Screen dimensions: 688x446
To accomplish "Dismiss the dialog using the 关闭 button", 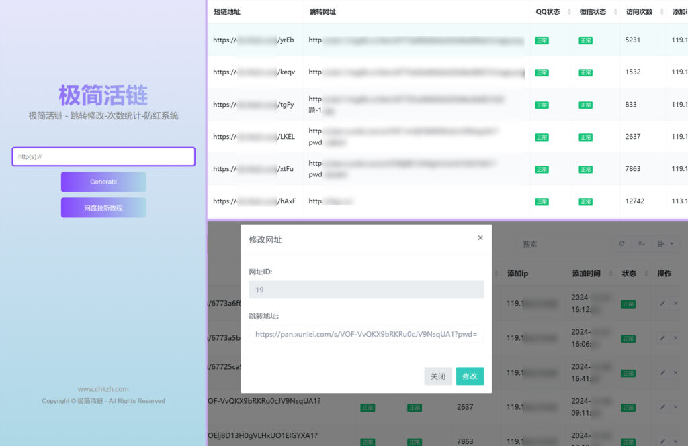I will [x=438, y=376].
